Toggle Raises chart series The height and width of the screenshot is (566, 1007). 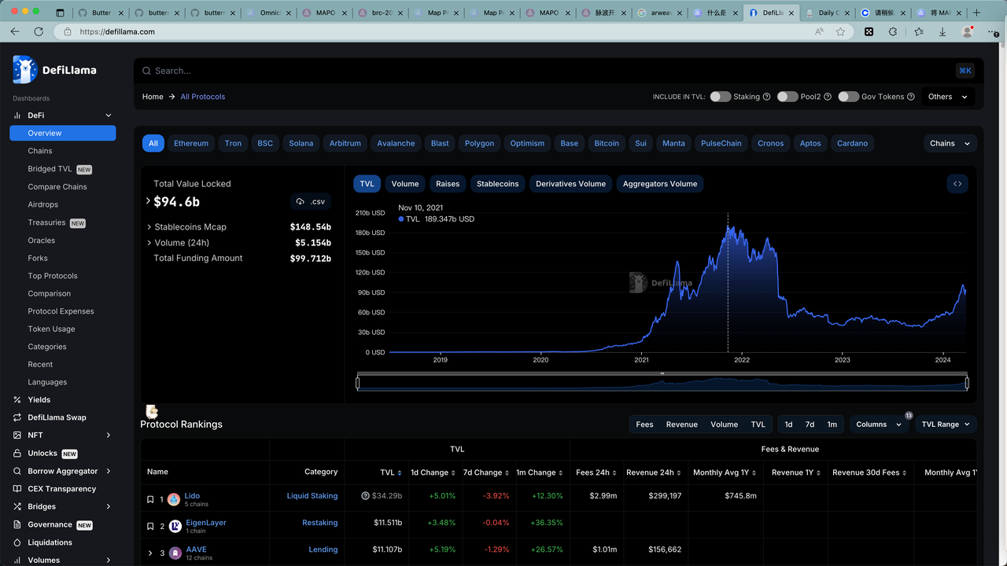[448, 183]
